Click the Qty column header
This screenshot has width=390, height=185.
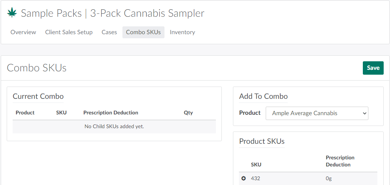coord(188,113)
